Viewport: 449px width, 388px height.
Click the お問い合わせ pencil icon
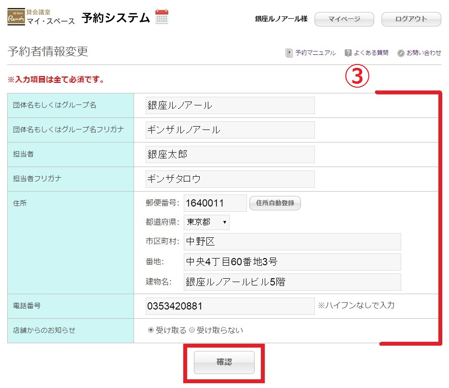click(401, 53)
